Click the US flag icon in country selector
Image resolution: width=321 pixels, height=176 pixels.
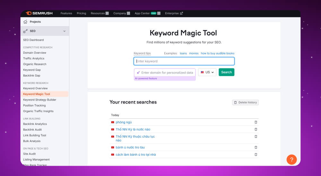202,72
